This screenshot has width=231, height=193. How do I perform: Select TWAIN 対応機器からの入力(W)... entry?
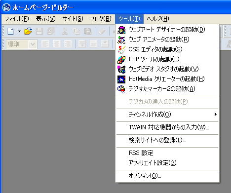pyautogui.click(x=167, y=127)
